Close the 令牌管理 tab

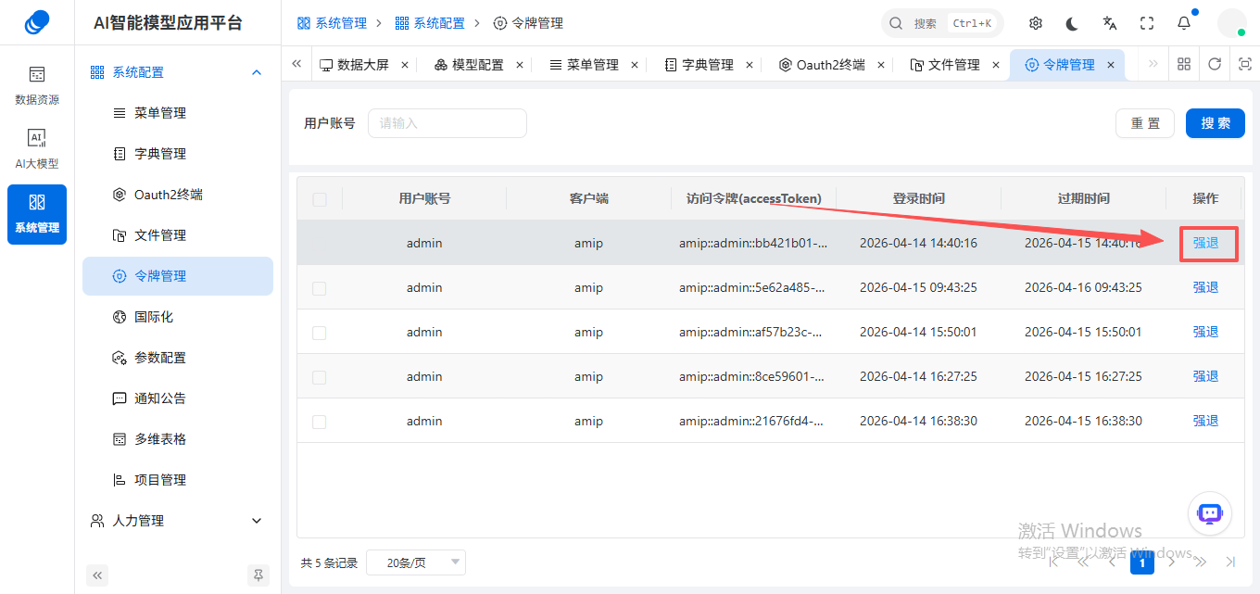point(1111,65)
